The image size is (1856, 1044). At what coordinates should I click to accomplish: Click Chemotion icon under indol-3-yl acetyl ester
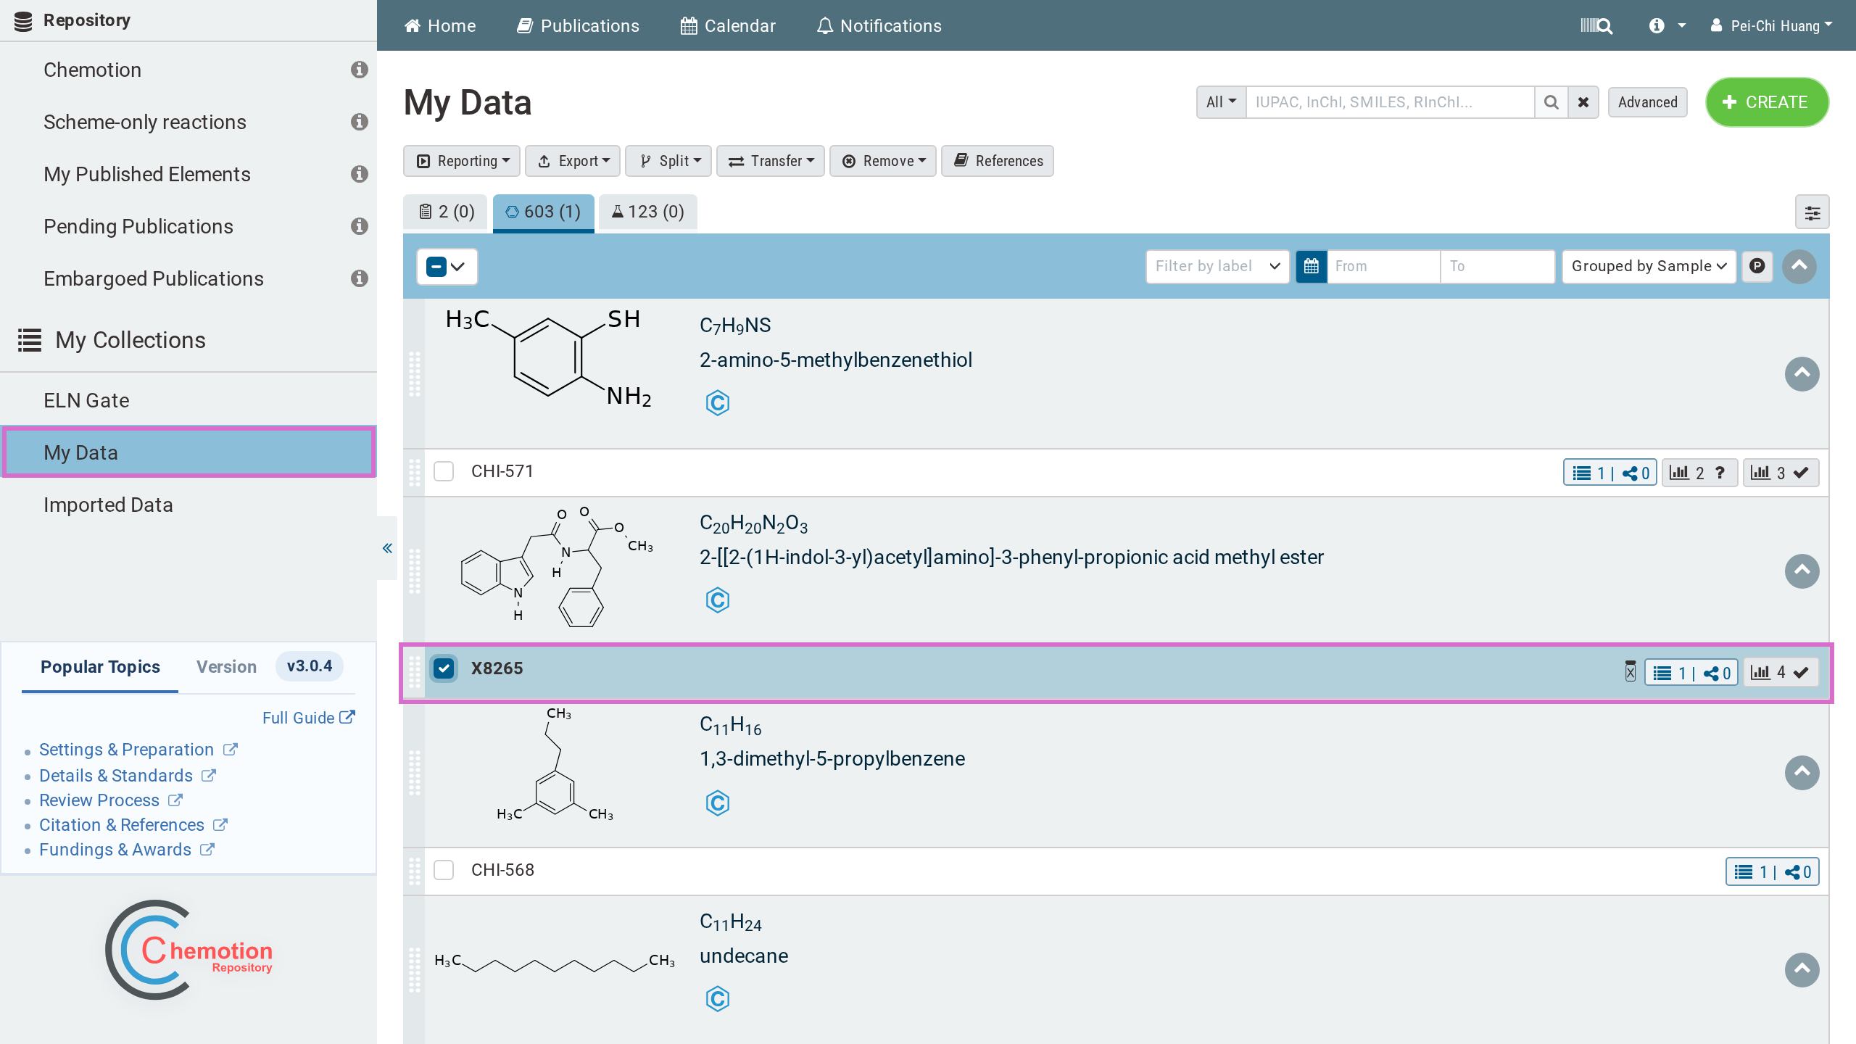coord(717,600)
